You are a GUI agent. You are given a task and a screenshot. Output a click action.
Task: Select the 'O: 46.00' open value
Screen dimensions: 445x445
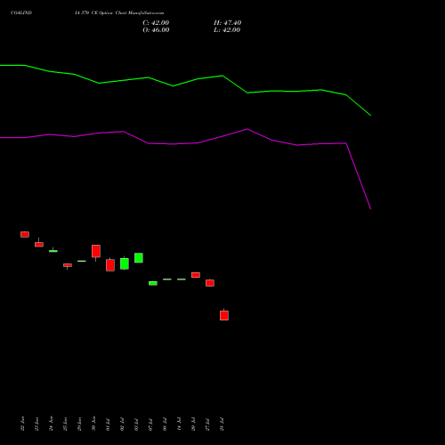point(156,30)
